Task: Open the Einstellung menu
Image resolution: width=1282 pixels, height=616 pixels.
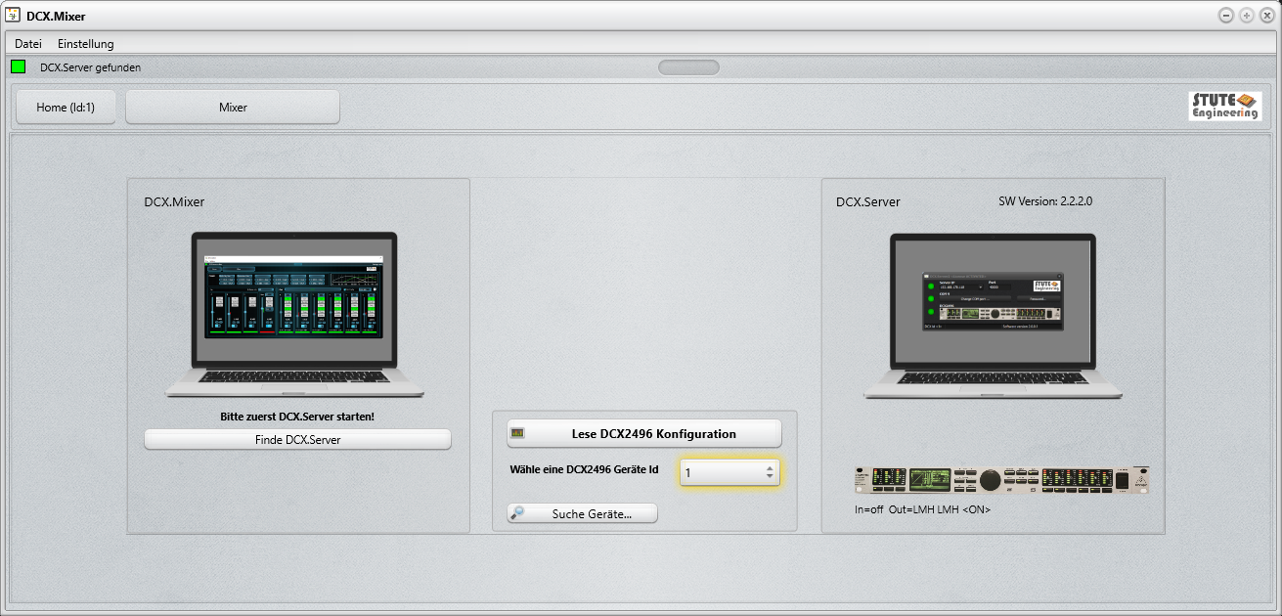Action: (86, 44)
